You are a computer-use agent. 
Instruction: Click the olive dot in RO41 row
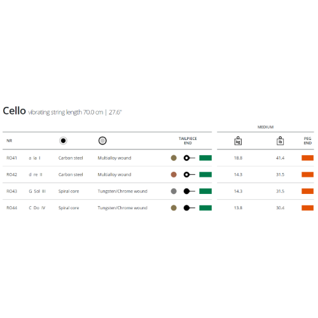pos(174,158)
